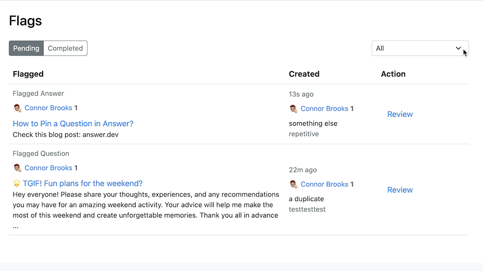Click Connor Brooks avatar under Flagged Answer
Image resolution: width=483 pixels, height=271 pixels.
pos(17,108)
